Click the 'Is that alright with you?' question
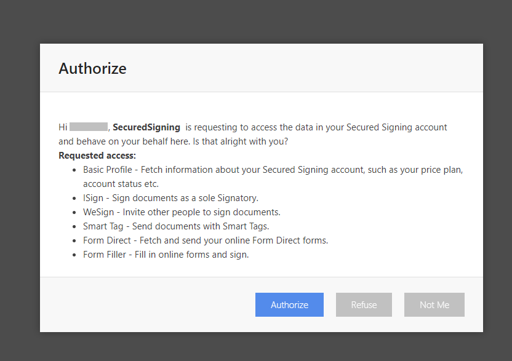Image resolution: width=512 pixels, height=361 pixels. tap(241, 141)
